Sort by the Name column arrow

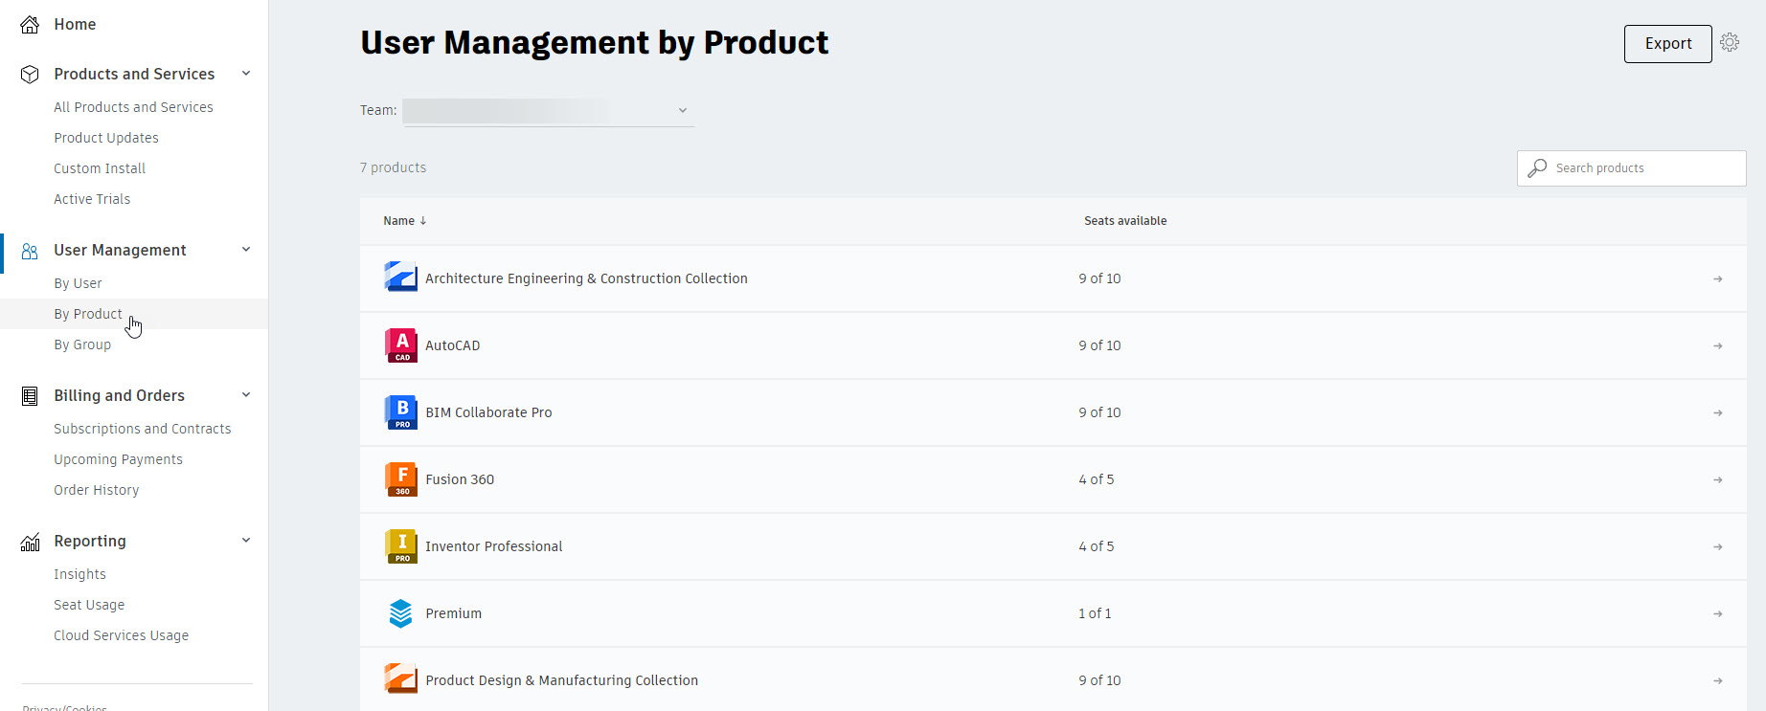tap(423, 221)
